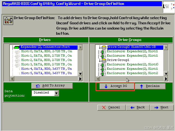Click the MegaRAID BIOS Config Utility title bar
This screenshot has width=175, height=131.
pos(82,4)
